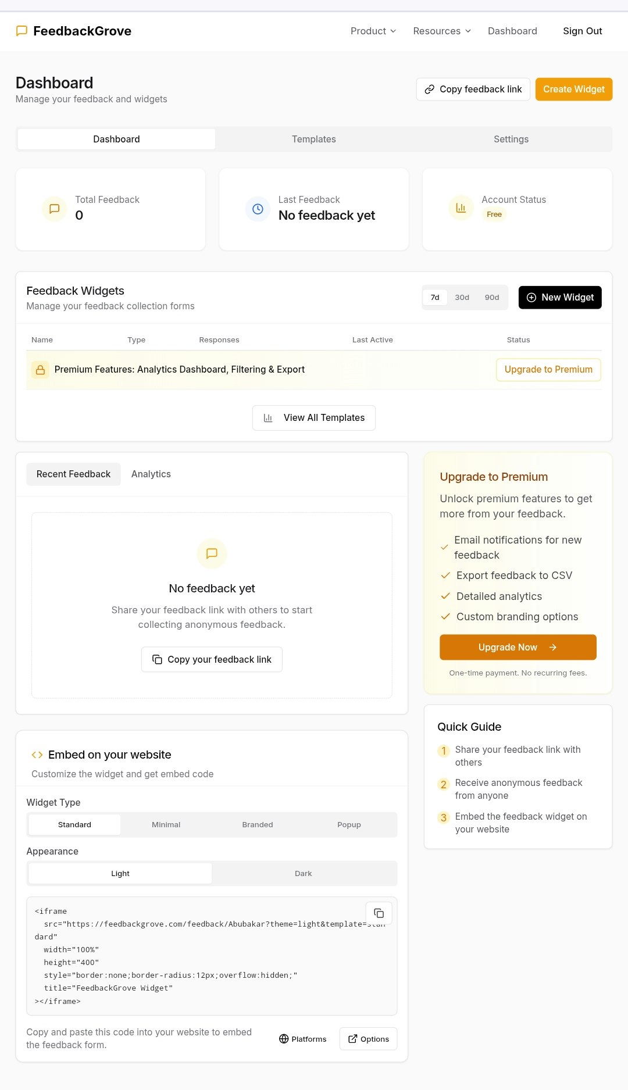Choose the Minimal widget type
The height and width of the screenshot is (1090, 628).
[x=166, y=824]
